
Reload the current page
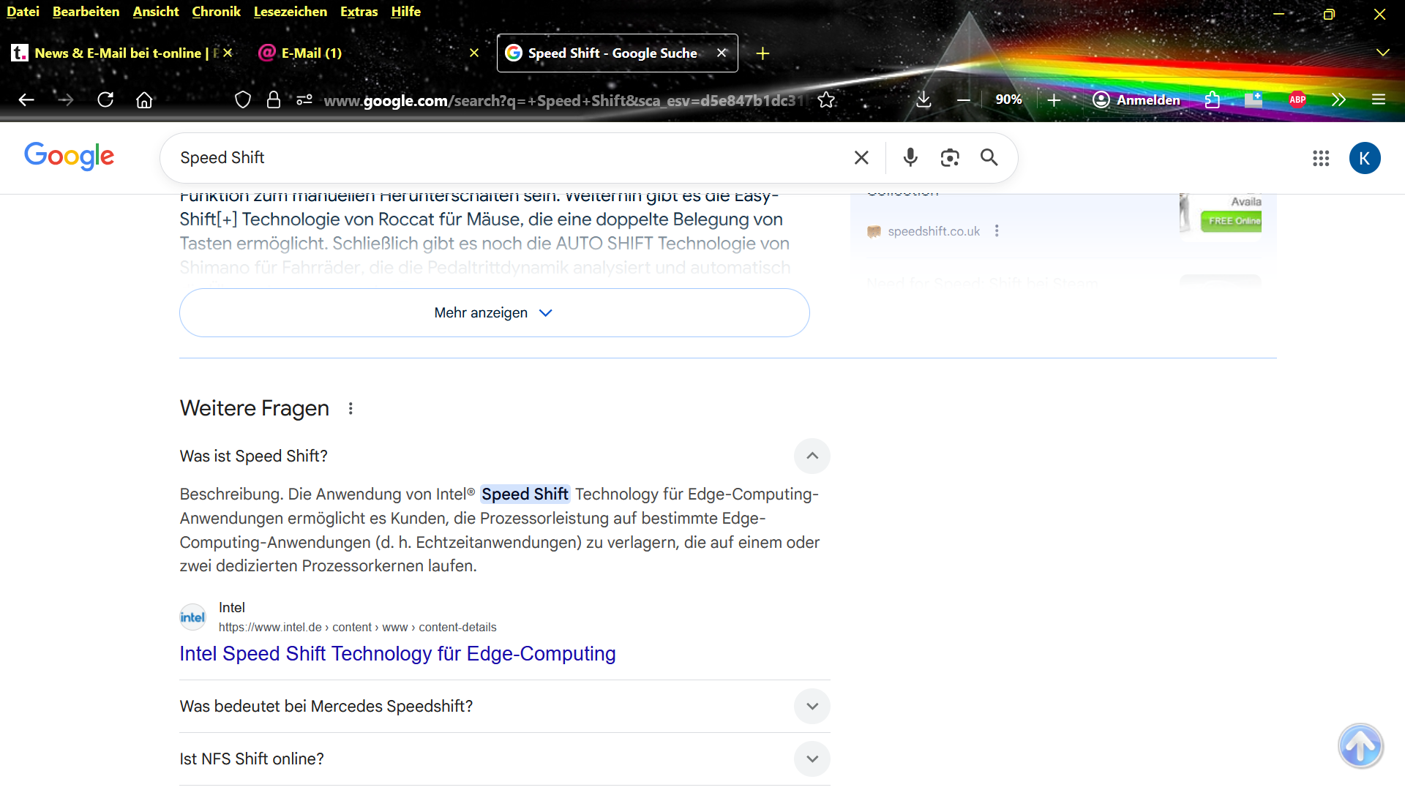coord(105,100)
